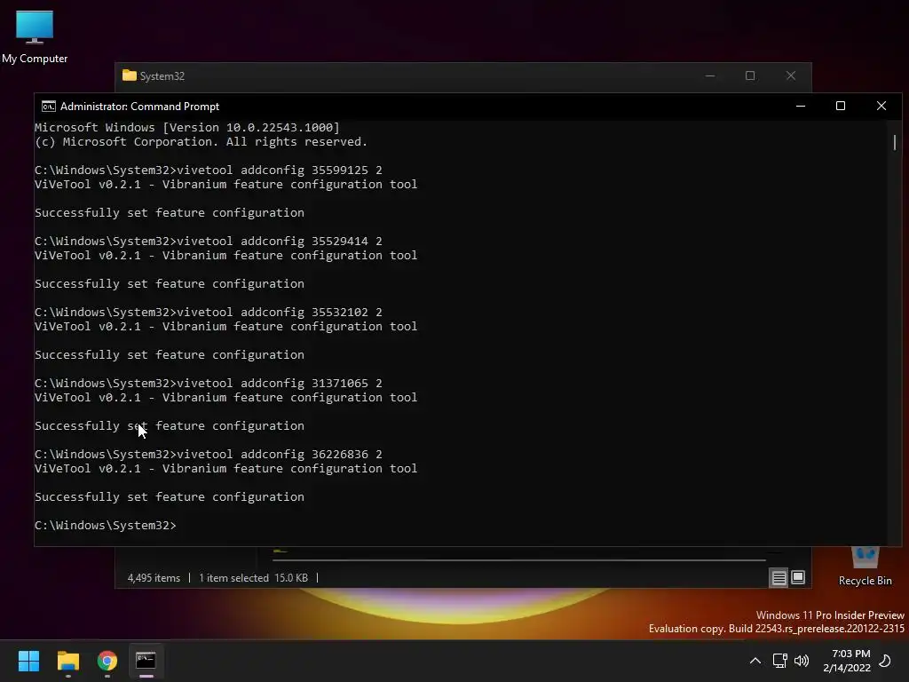Open network status tray icon
The height and width of the screenshot is (682, 909).
(x=779, y=661)
